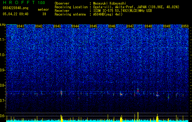Click the date stamp 05.04.22 09:40
The image size is (192, 122).
coord(16,14)
